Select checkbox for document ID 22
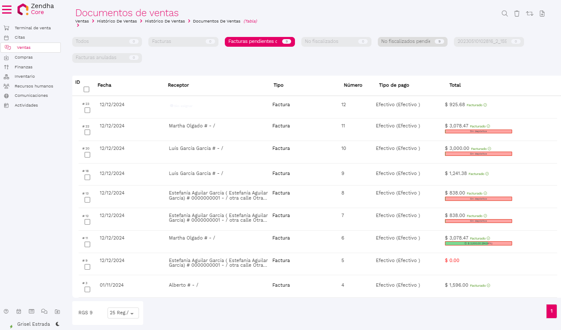The height and width of the screenshot is (330, 561). tap(87, 132)
